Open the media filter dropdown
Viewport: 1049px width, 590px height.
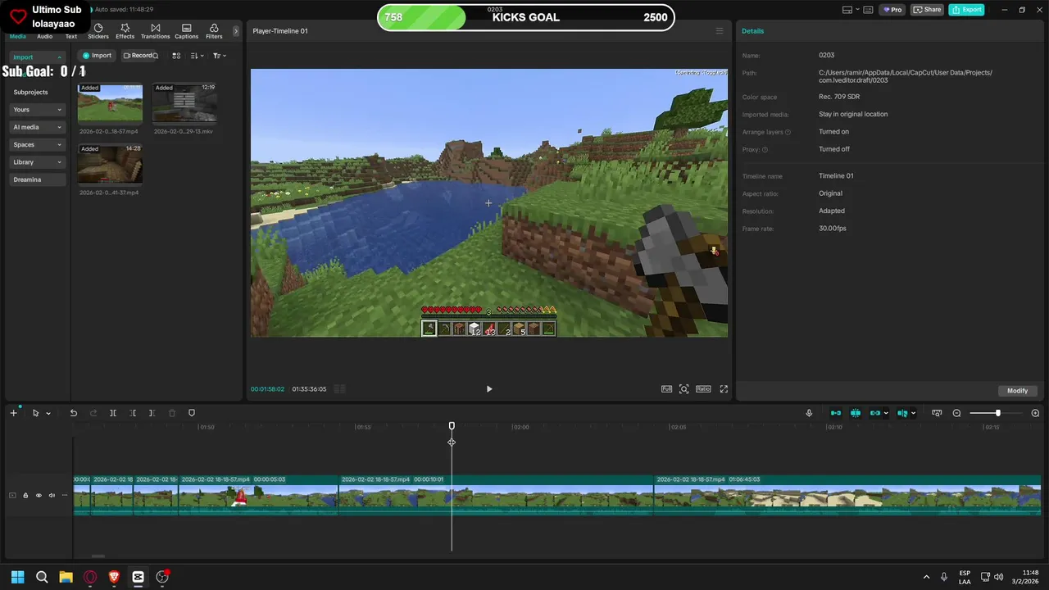pyautogui.click(x=219, y=56)
